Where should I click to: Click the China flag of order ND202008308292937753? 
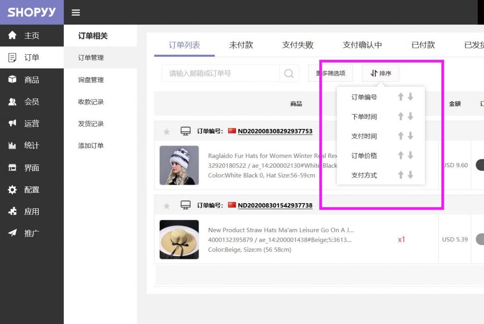coord(232,131)
